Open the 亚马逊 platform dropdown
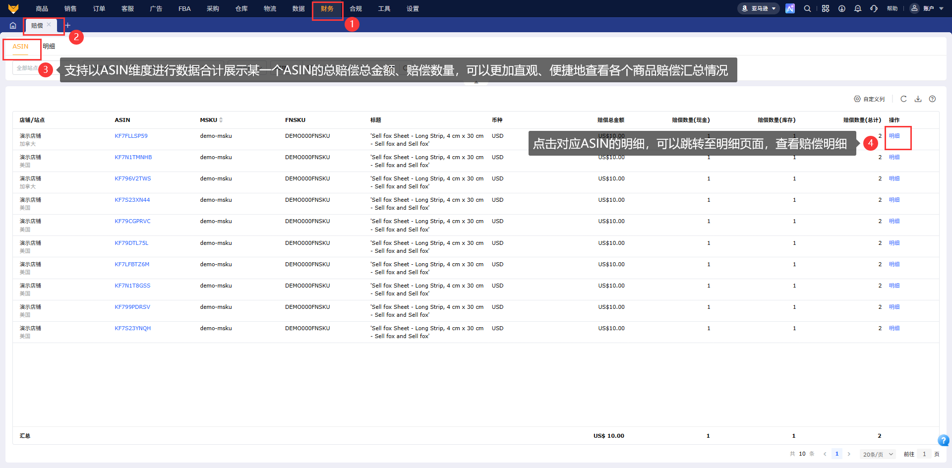This screenshot has width=952, height=468. [758, 8]
